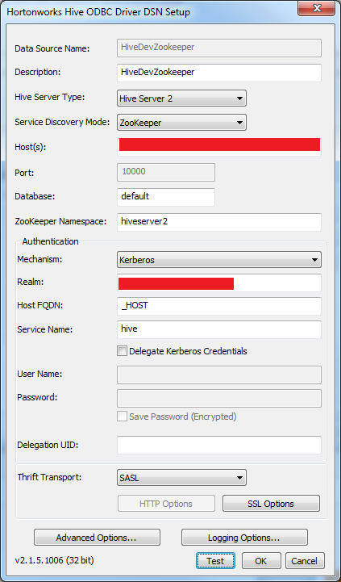Click the 'Hive Server Type:' label
The width and height of the screenshot is (341, 582).
tap(50, 98)
